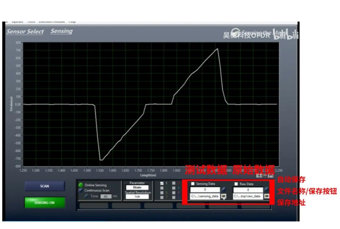
Task: Open the Spatial Resolution 1cm selector
Action: coord(137,197)
